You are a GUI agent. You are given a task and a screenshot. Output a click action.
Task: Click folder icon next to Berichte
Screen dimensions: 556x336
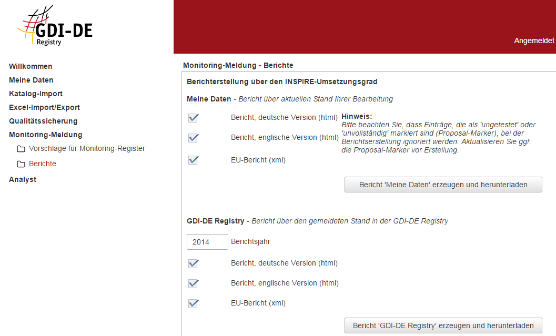coord(21,164)
